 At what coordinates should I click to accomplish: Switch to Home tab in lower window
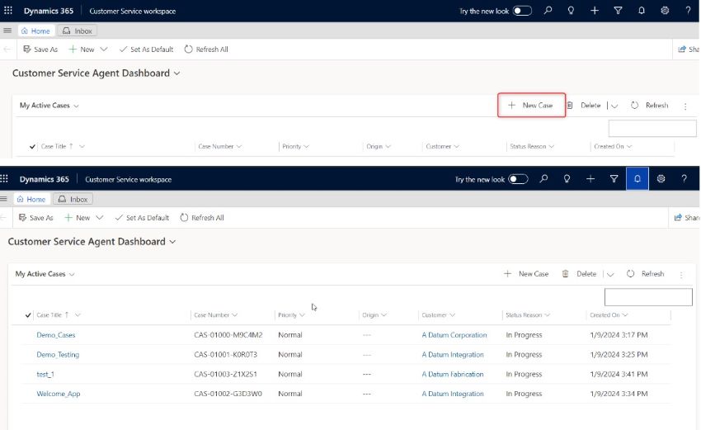tap(31, 199)
